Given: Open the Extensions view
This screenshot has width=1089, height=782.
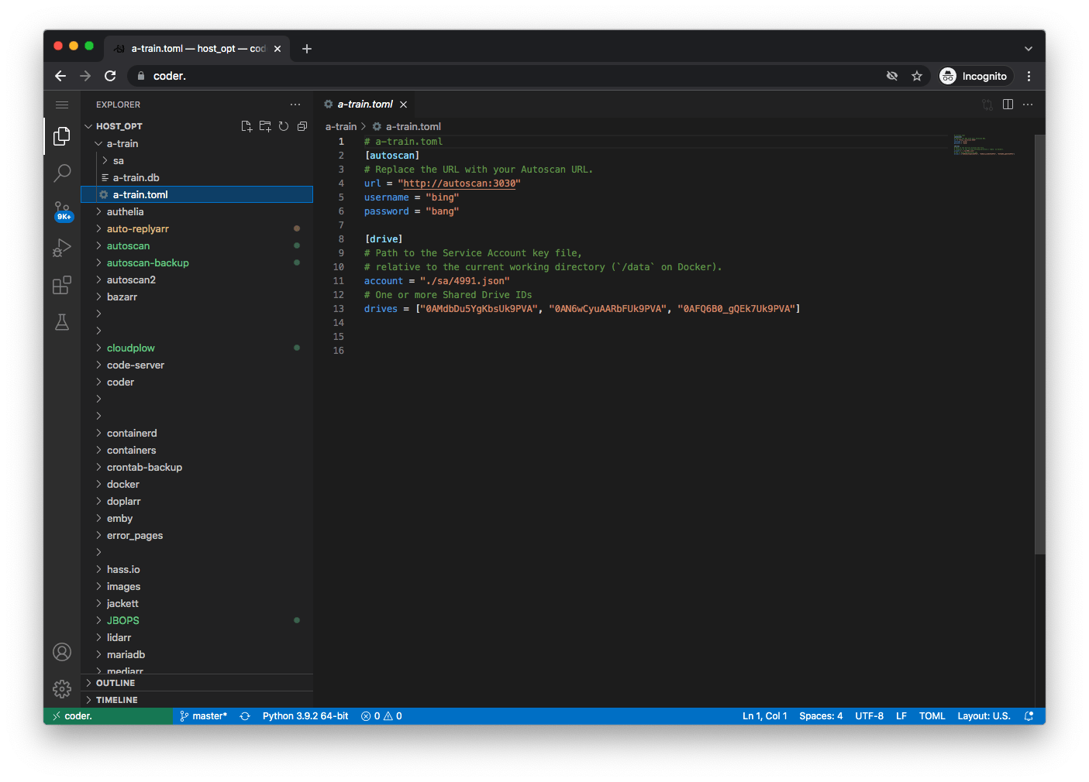Looking at the screenshot, I should point(62,285).
